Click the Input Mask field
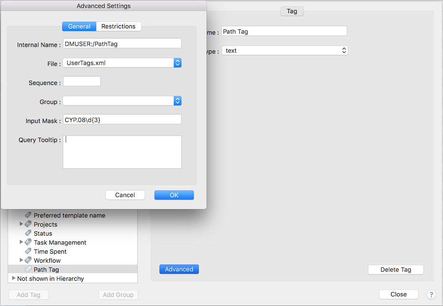This screenshot has height=306, width=443. 122,120
